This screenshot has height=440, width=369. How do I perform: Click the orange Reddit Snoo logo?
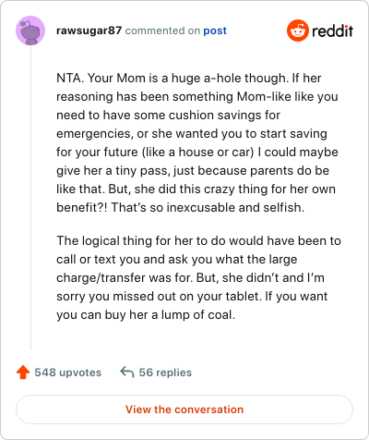point(298,31)
